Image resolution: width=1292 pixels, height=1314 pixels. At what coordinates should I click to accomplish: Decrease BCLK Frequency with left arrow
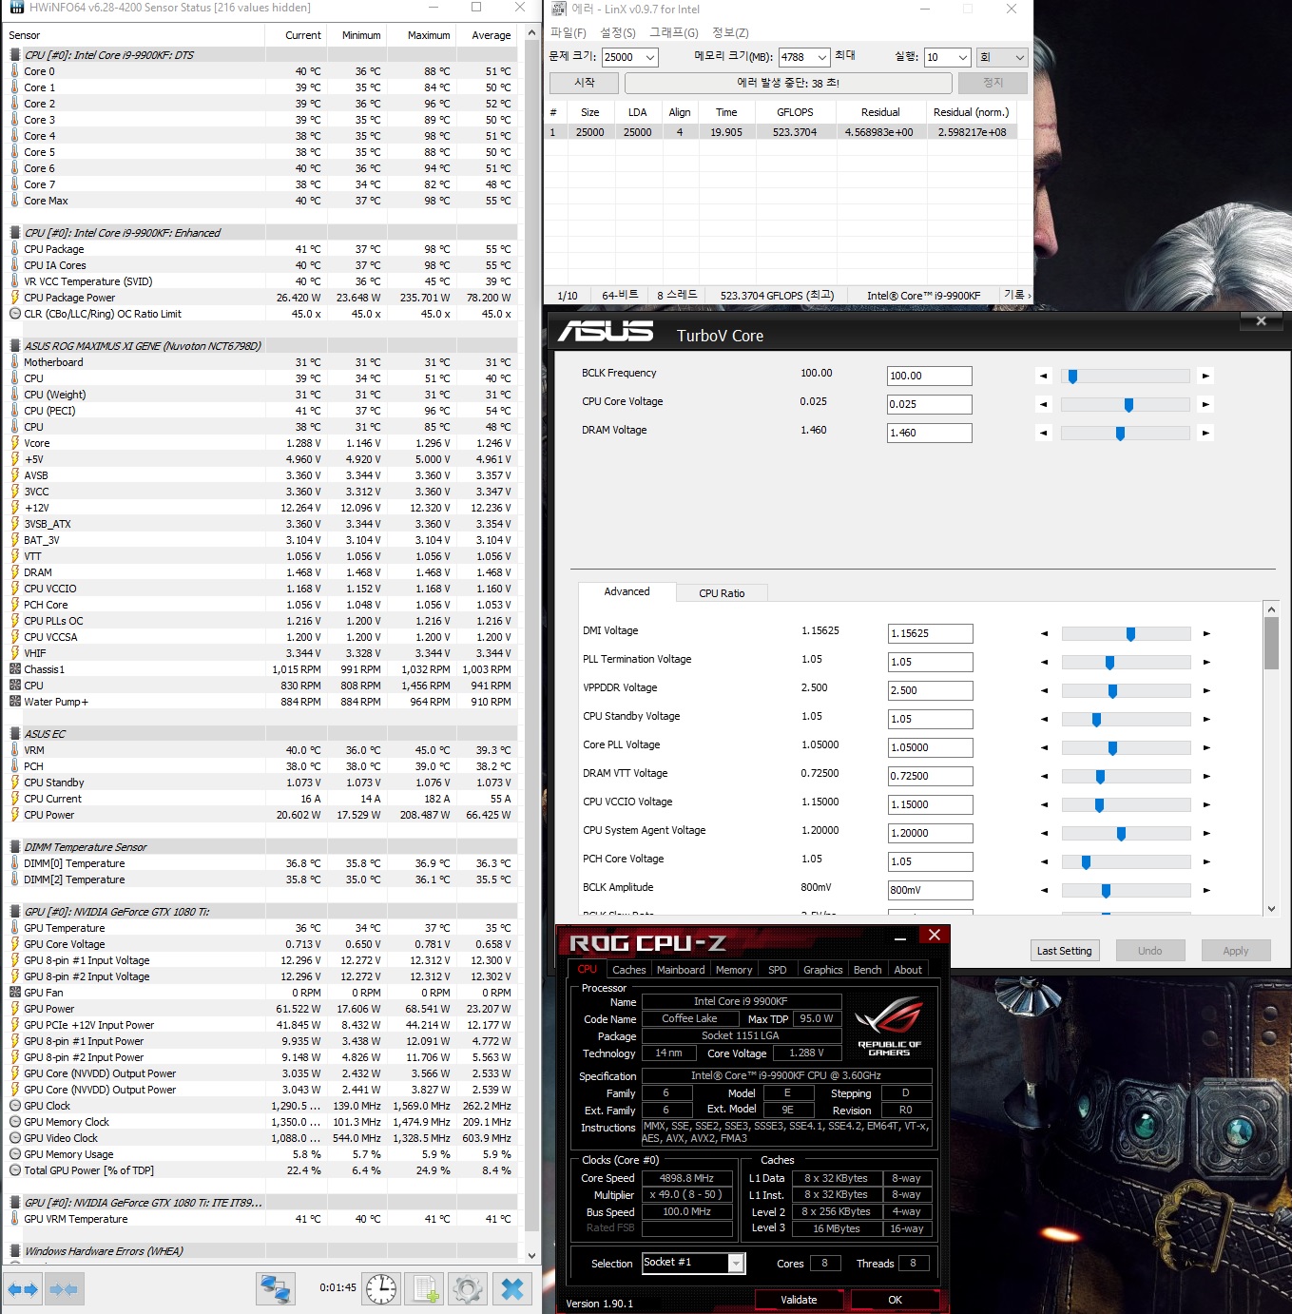point(1044,377)
